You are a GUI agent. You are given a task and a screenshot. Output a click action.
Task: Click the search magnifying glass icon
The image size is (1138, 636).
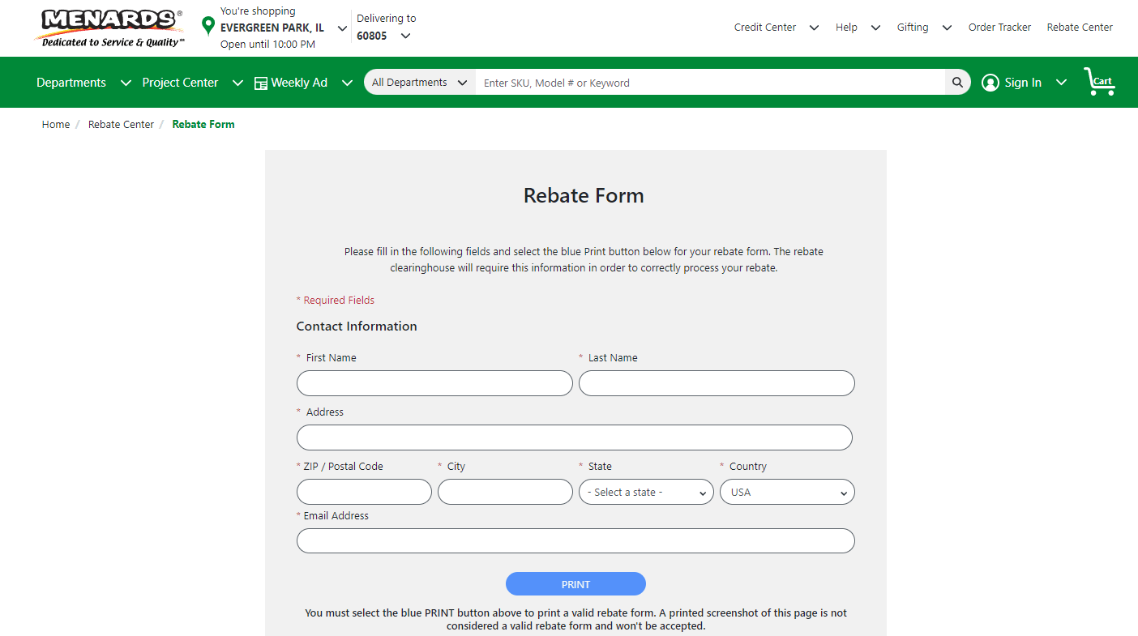point(957,82)
